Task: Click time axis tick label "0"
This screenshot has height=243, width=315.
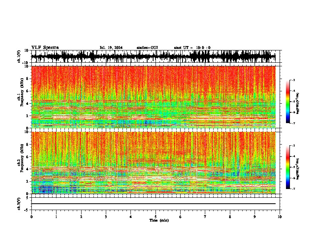Action: [31, 217]
